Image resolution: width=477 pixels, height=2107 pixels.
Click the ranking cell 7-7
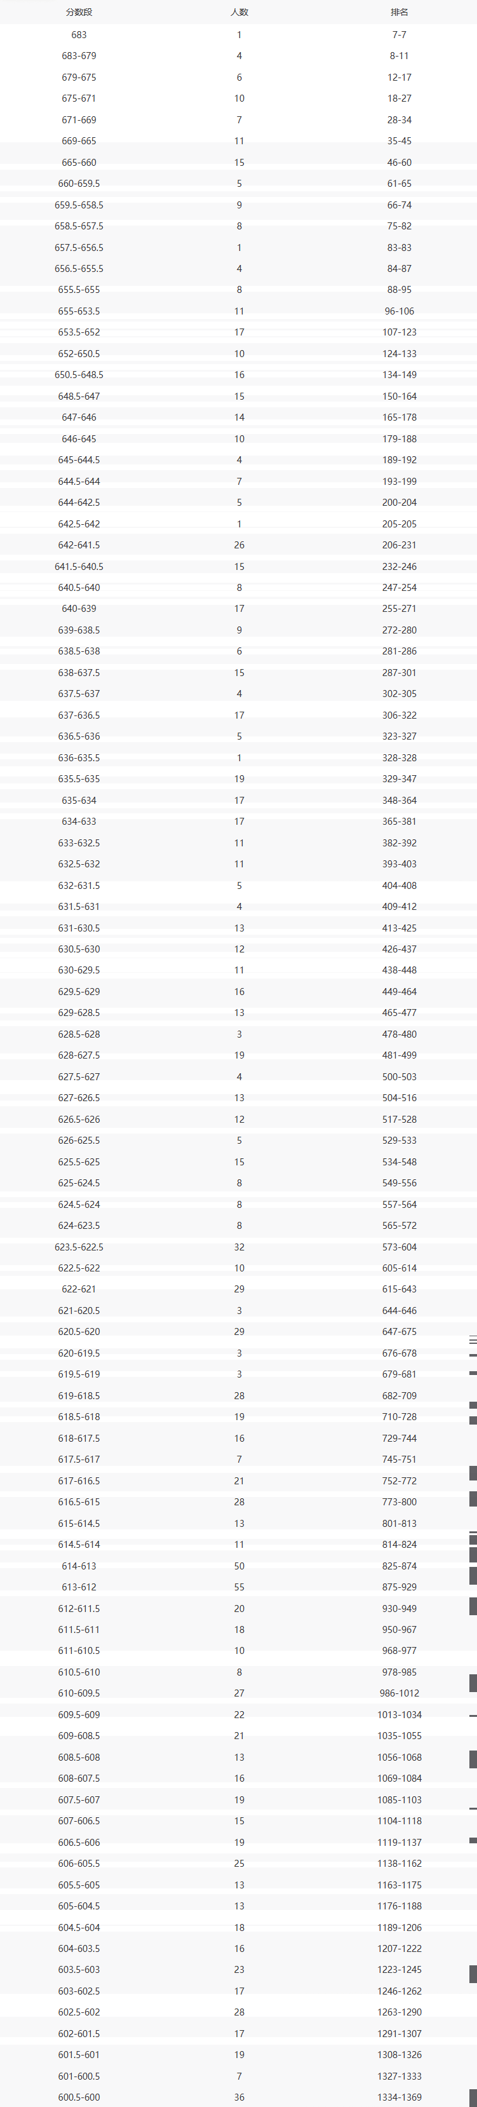(x=400, y=34)
